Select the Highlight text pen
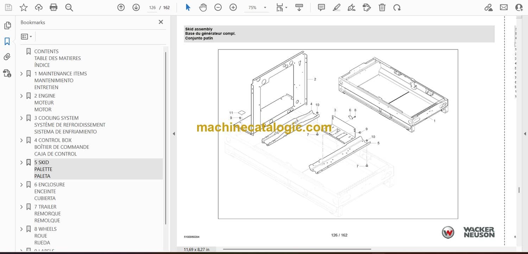 pos(337,7)
